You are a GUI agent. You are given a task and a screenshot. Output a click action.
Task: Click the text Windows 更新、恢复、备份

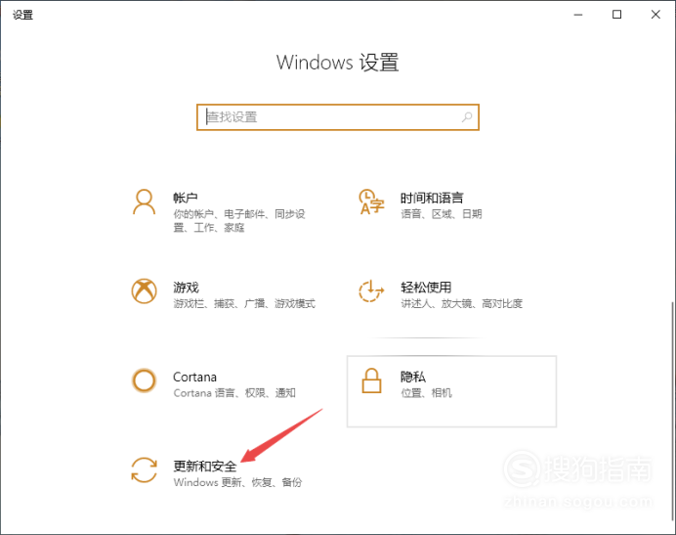tap(237, 482)
